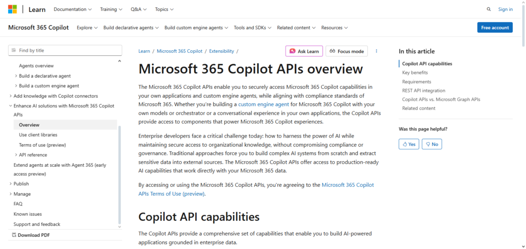526x249 pixels.
Task: Click the sidebar scroll-up arrow
Action: [x=119, y=61]
